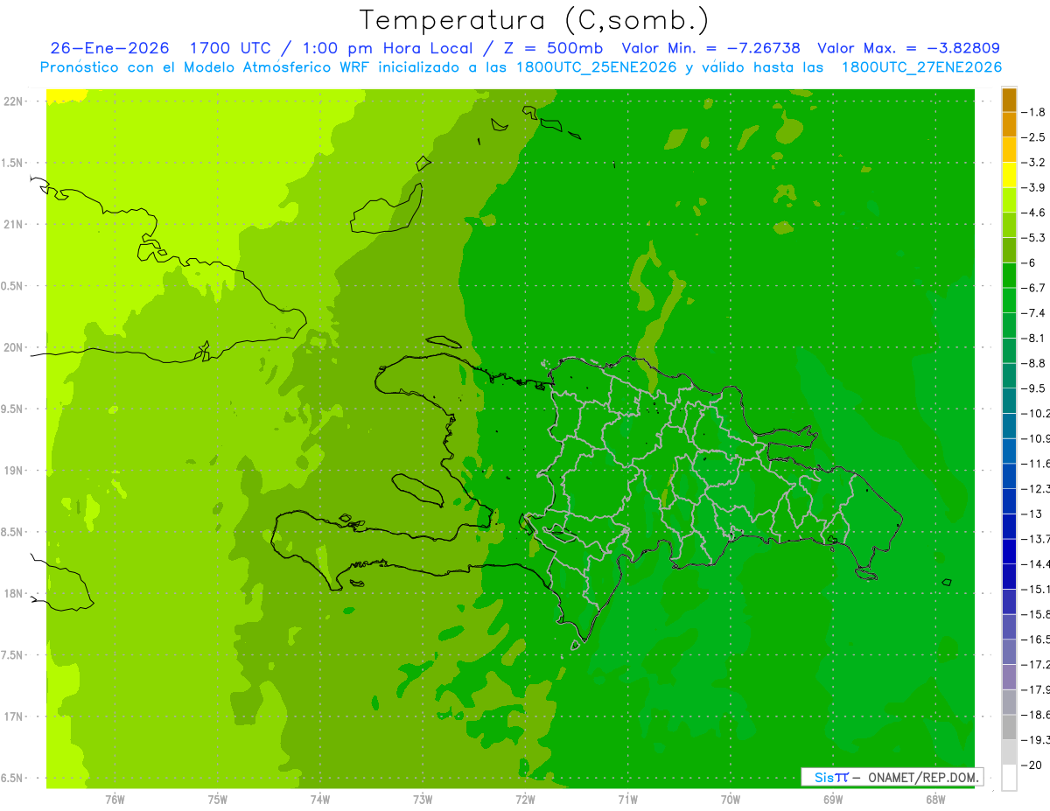
Task: Click the title 'Temperatura (C,somb.)'
Action: [x=535, y=20]
